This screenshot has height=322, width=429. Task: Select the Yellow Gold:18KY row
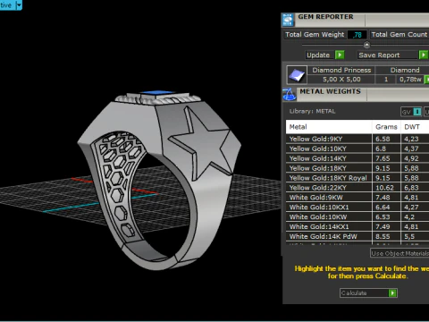[x=357, y=168]
